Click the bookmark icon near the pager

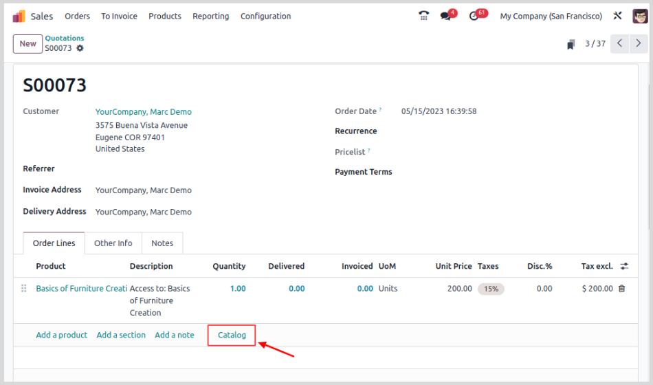(571, 44)
